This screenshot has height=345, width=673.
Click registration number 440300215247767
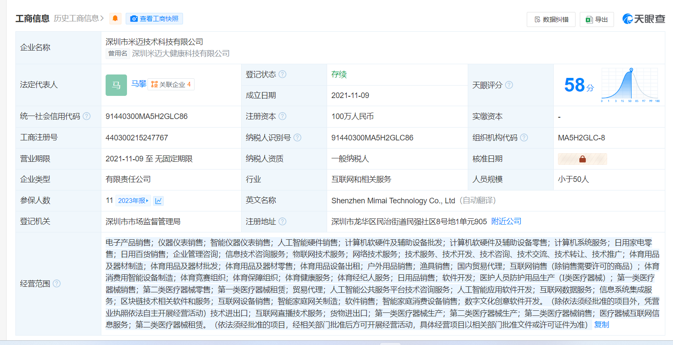point(137,137)
